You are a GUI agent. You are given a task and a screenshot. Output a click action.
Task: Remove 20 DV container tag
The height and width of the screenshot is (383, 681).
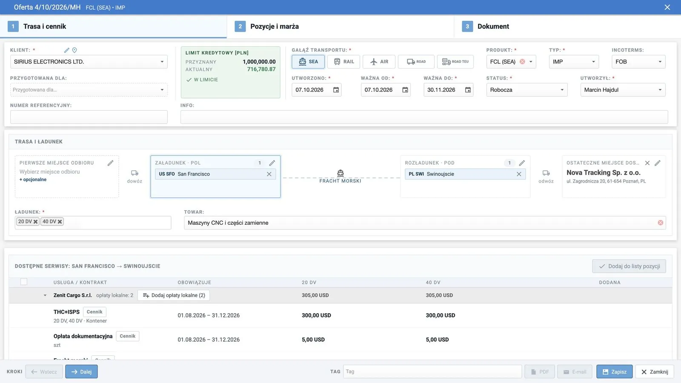click(x=36, y=222)
